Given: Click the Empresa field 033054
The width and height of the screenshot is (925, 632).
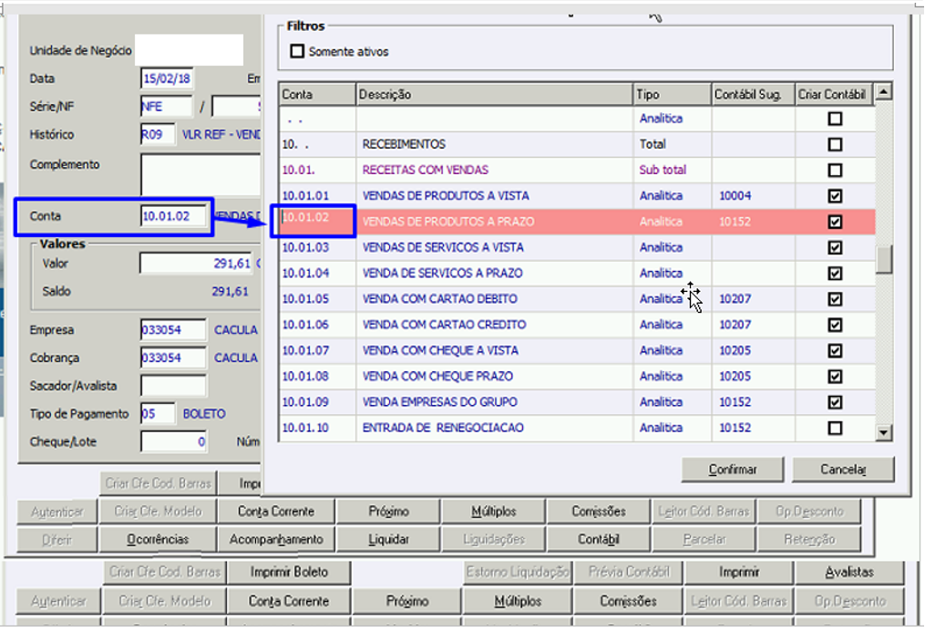Looking at the screenshot, I should tap(173, 330).
